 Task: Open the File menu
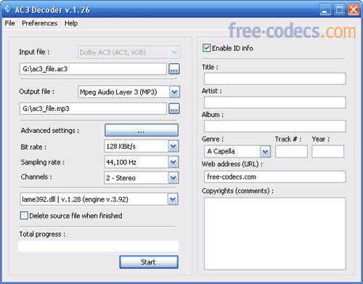point(10,23)
